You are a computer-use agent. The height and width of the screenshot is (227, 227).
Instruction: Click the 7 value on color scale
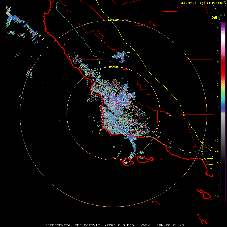tap(218, 28)
